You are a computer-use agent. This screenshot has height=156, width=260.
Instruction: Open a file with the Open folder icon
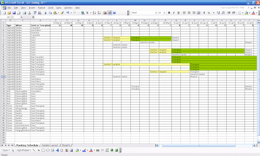9,13
